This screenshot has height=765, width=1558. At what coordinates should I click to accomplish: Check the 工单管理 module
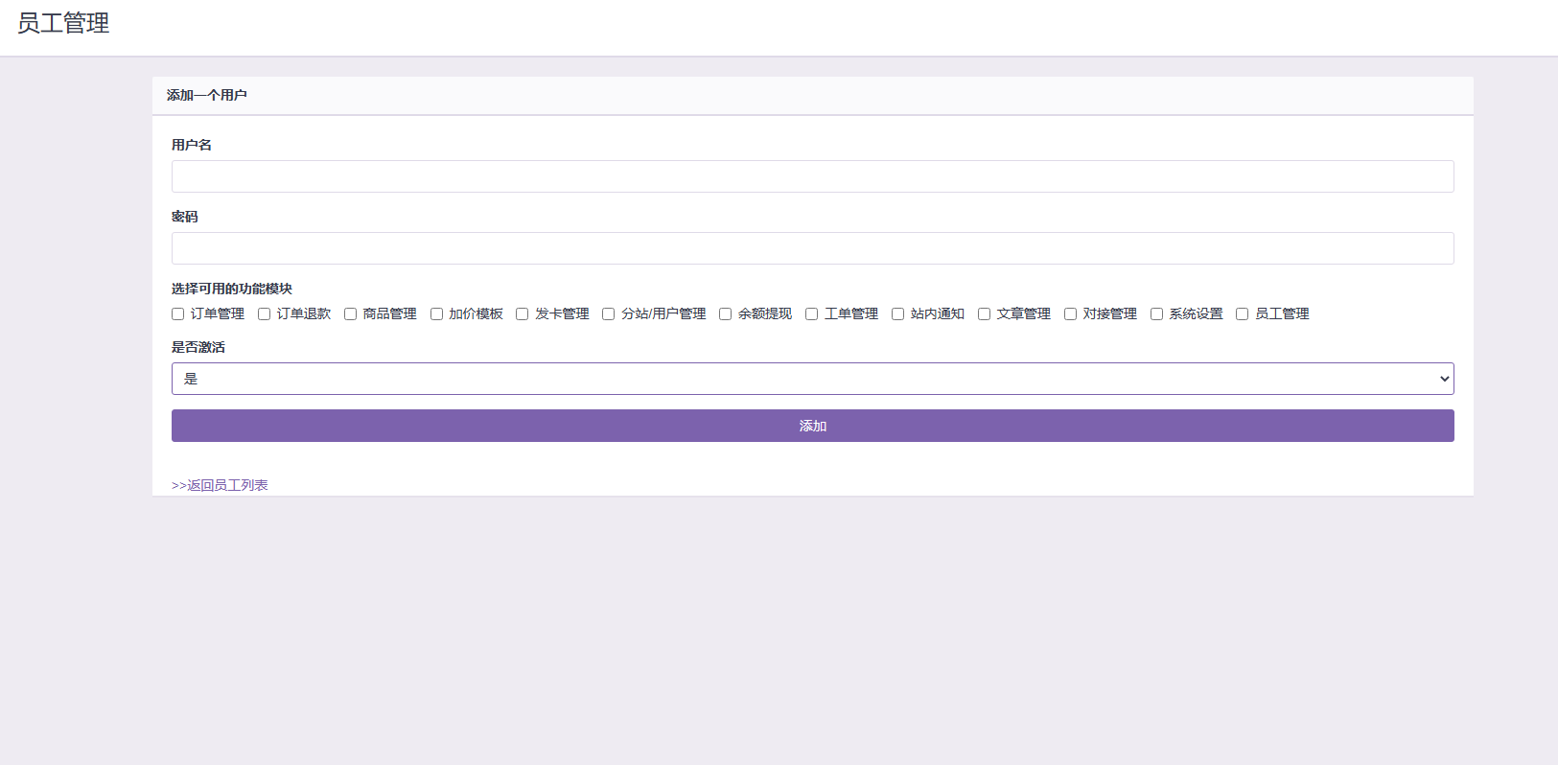click(x=811, y=313)
